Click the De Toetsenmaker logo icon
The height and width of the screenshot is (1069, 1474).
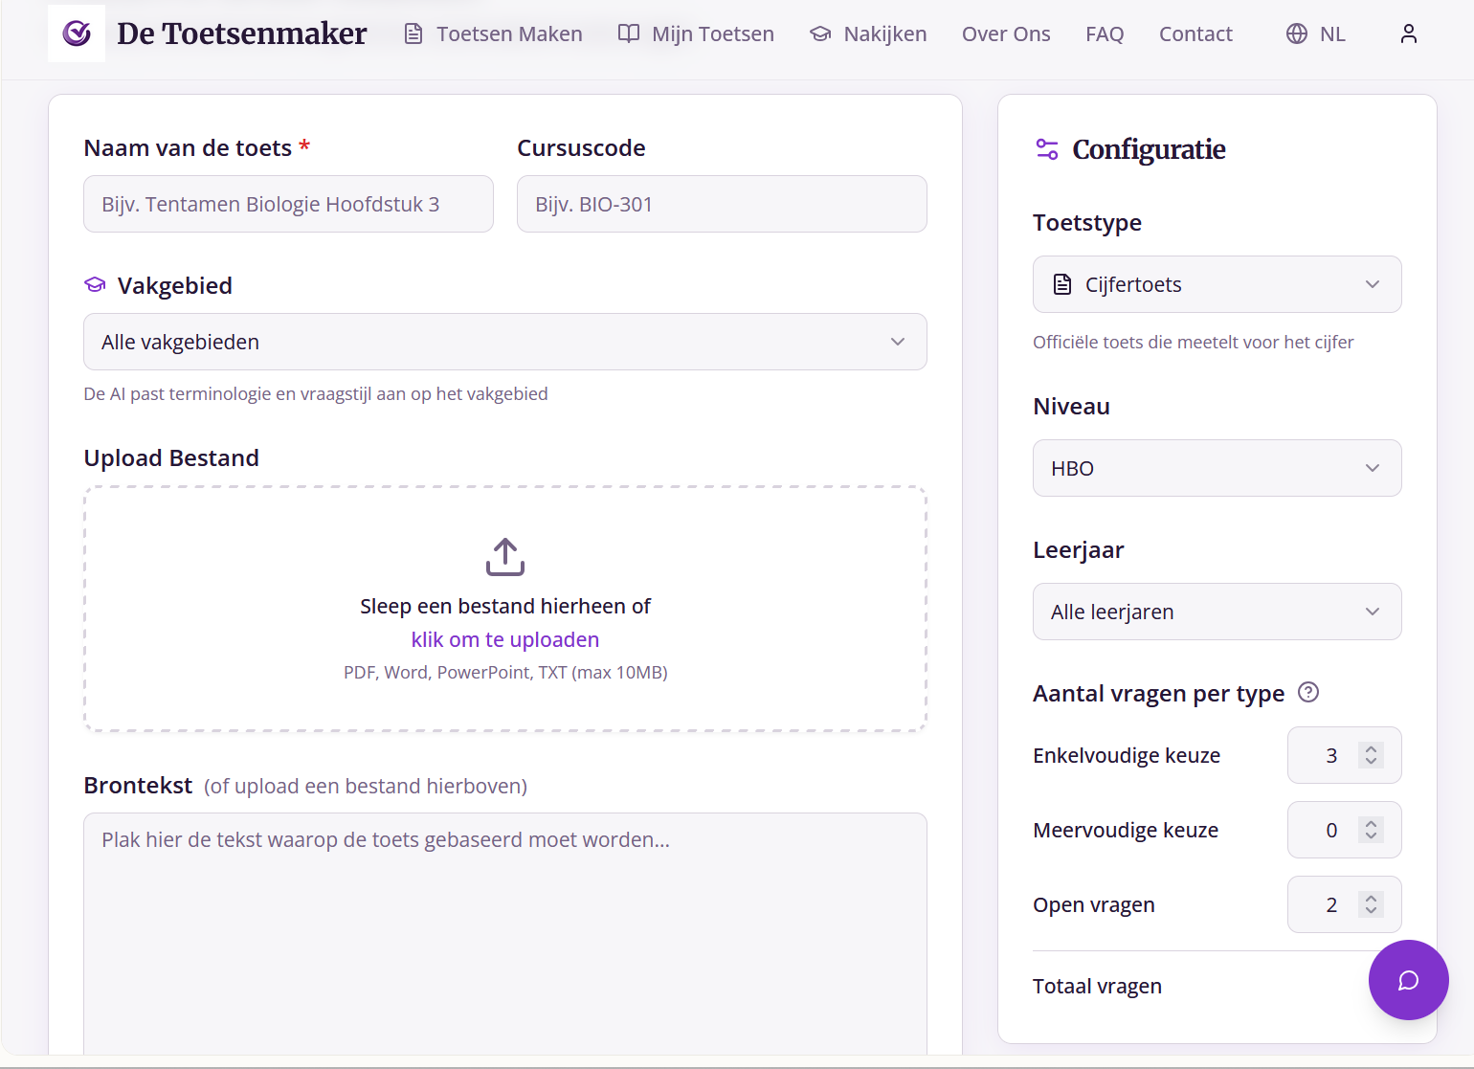tap(77, 33)
